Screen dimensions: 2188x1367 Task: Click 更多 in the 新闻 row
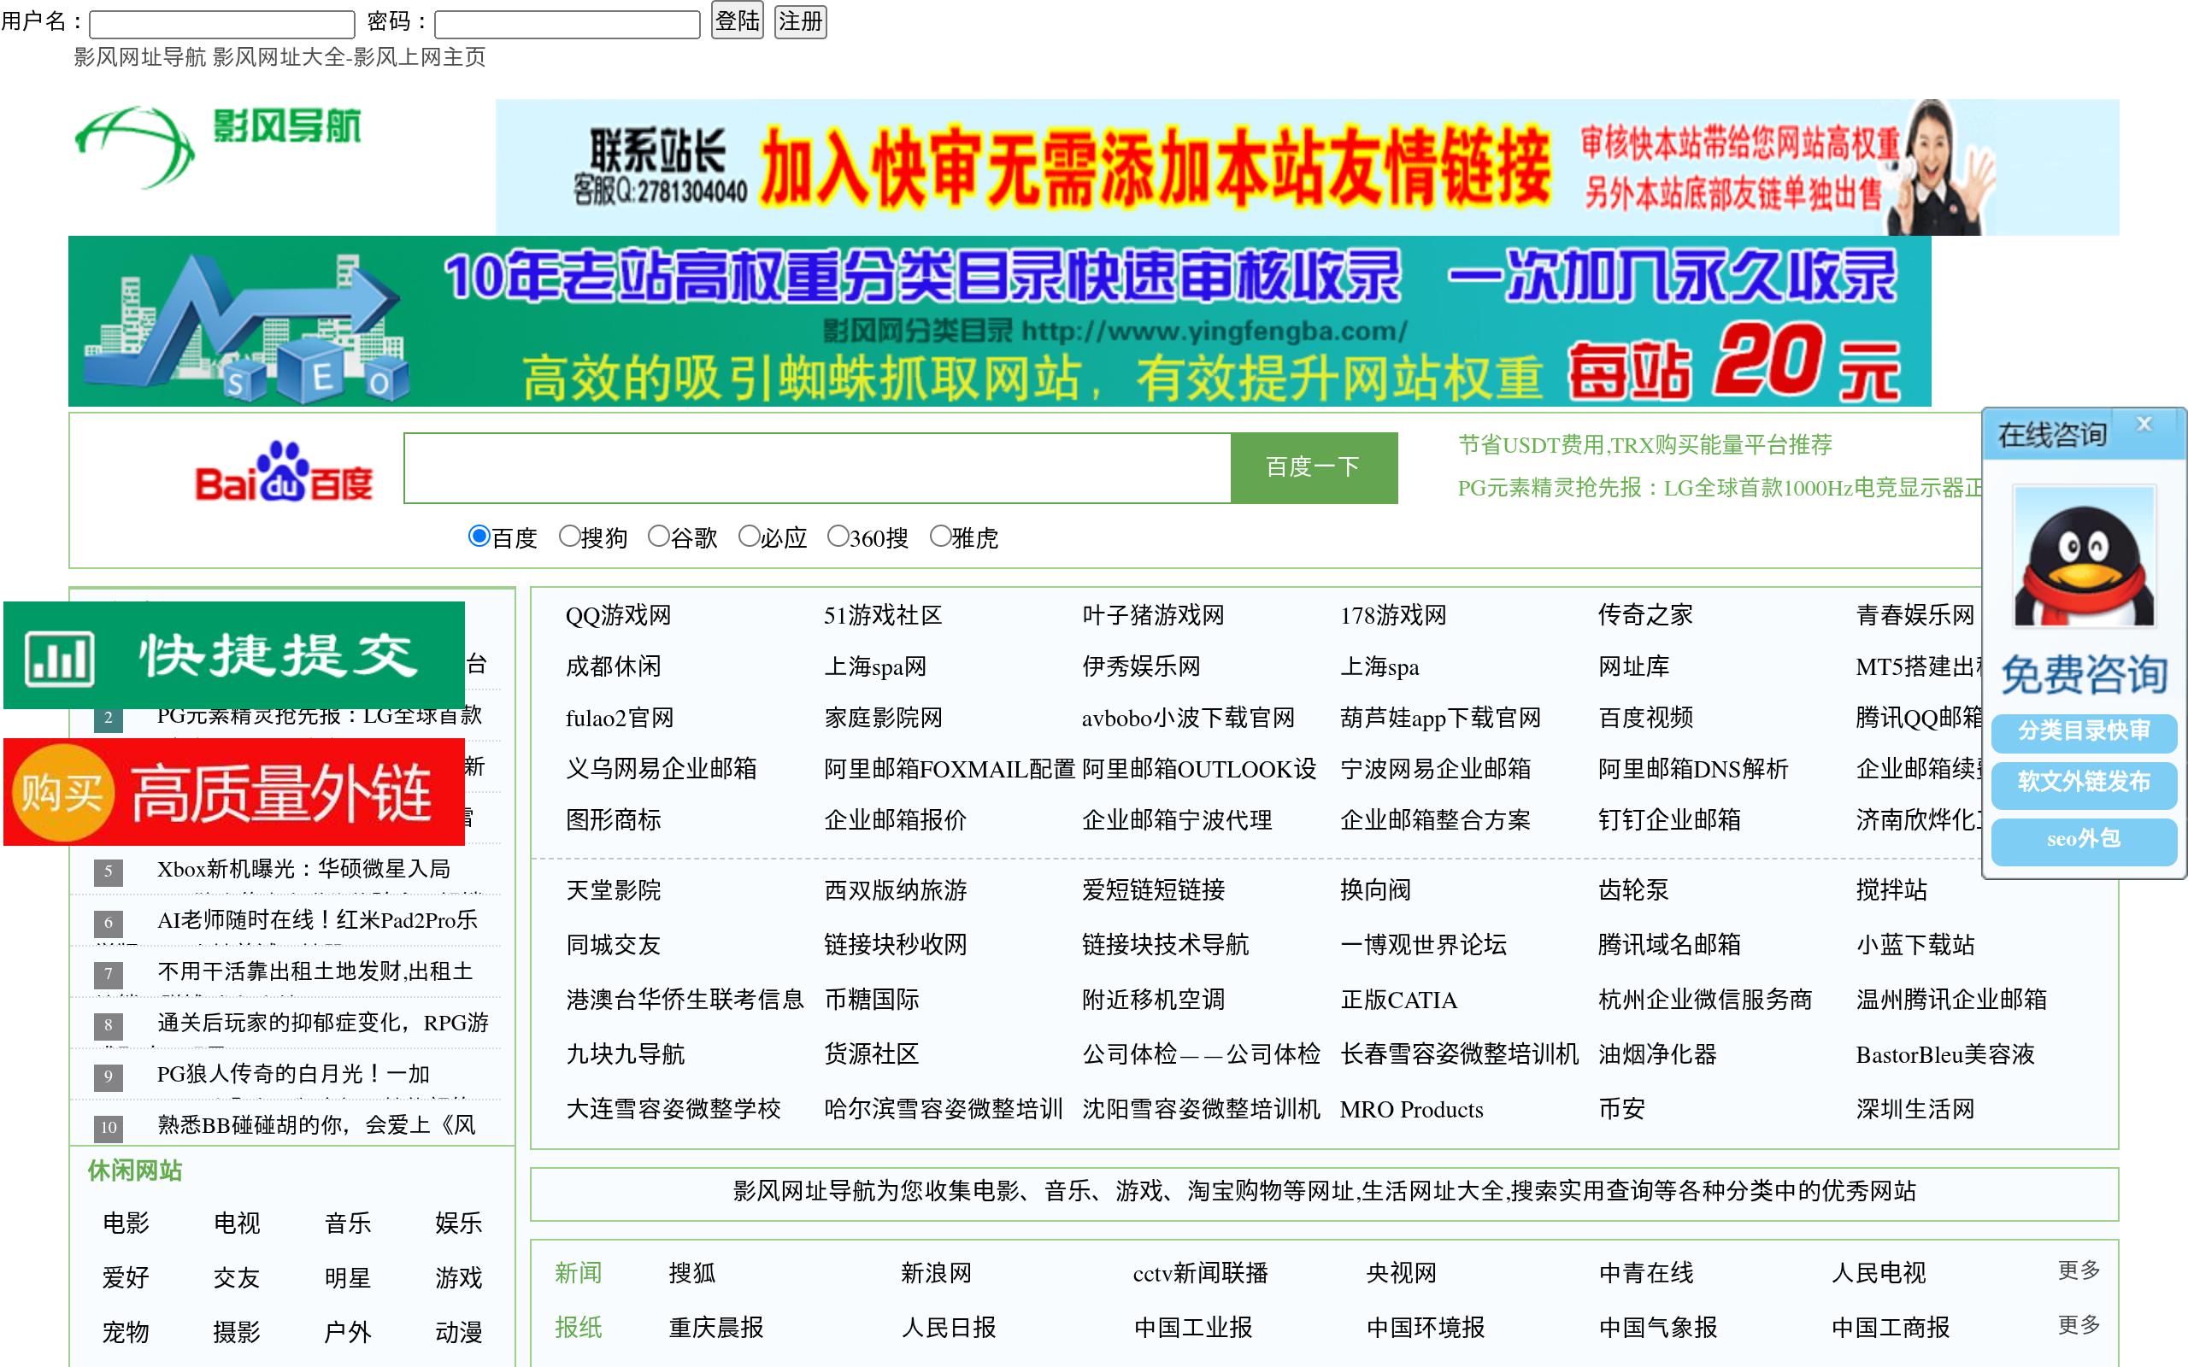pos(2078,1270)
